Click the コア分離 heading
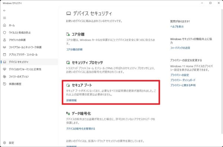The height and width of the screenshot is (147, 223). (78, 34)
